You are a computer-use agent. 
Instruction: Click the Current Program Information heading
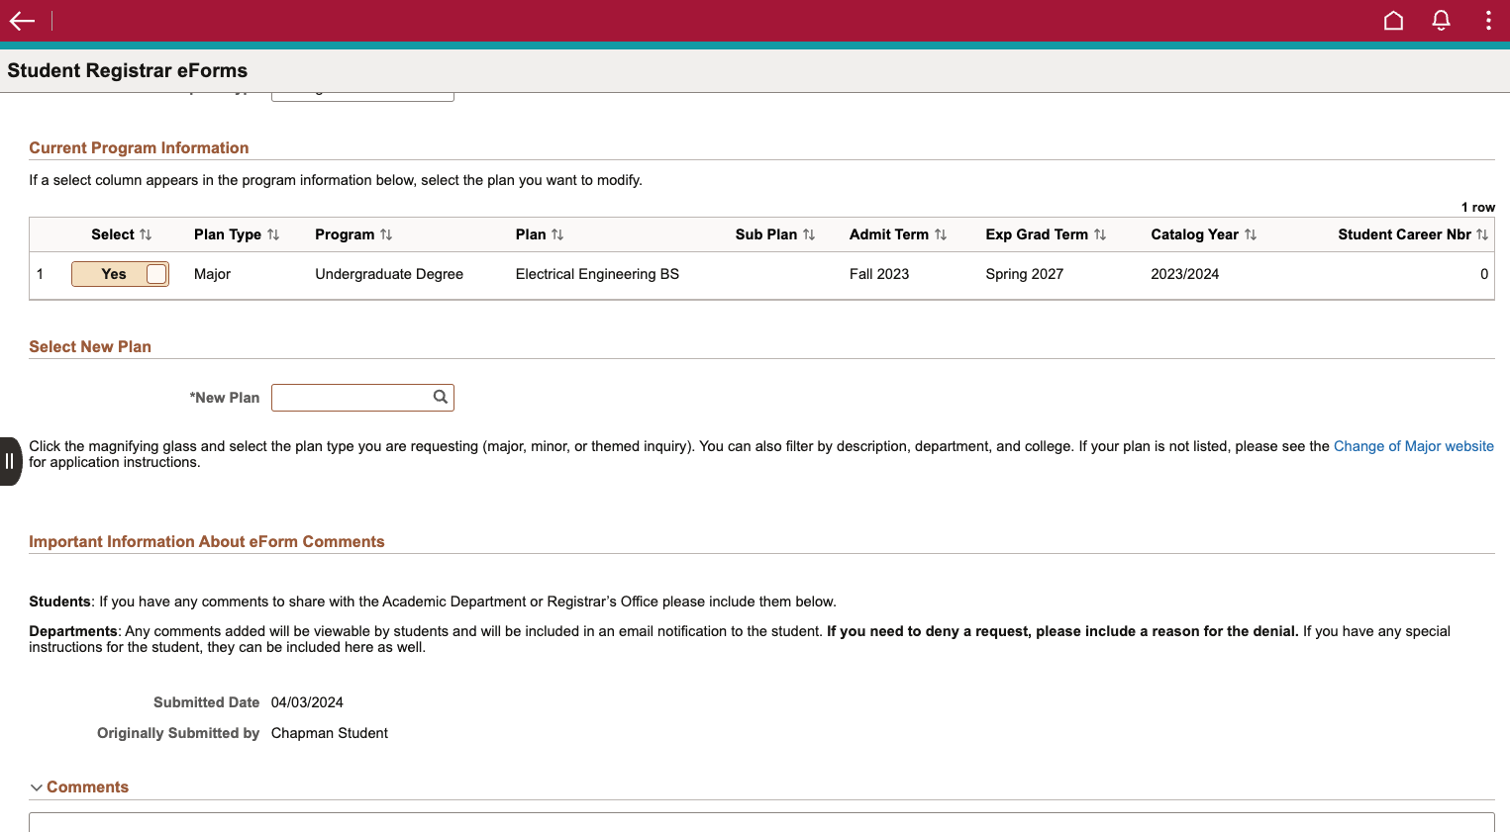[x=139, y=147]
